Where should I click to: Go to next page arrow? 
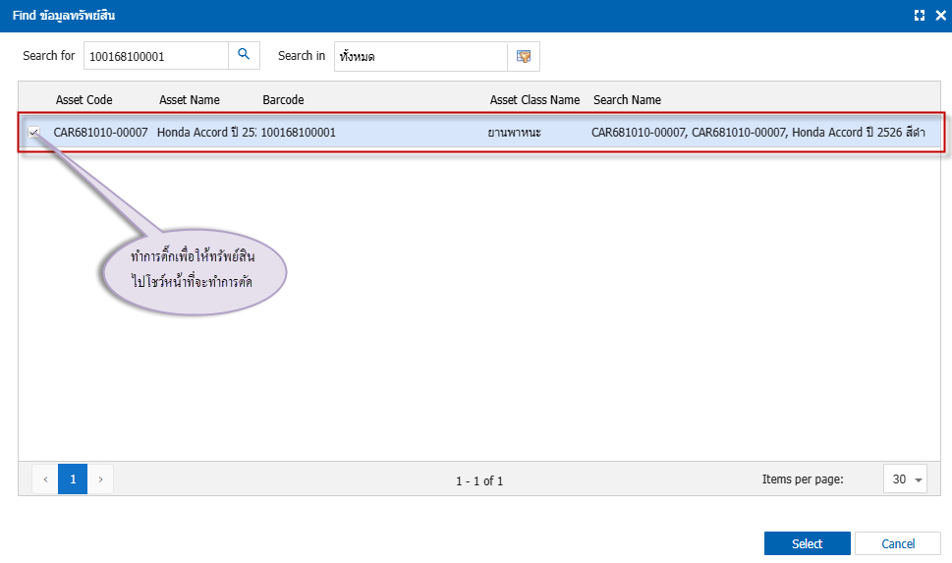tap(100, 479)
